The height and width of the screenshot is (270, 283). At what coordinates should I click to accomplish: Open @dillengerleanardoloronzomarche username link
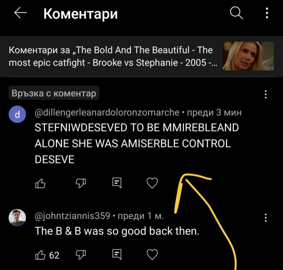[107, 112]
